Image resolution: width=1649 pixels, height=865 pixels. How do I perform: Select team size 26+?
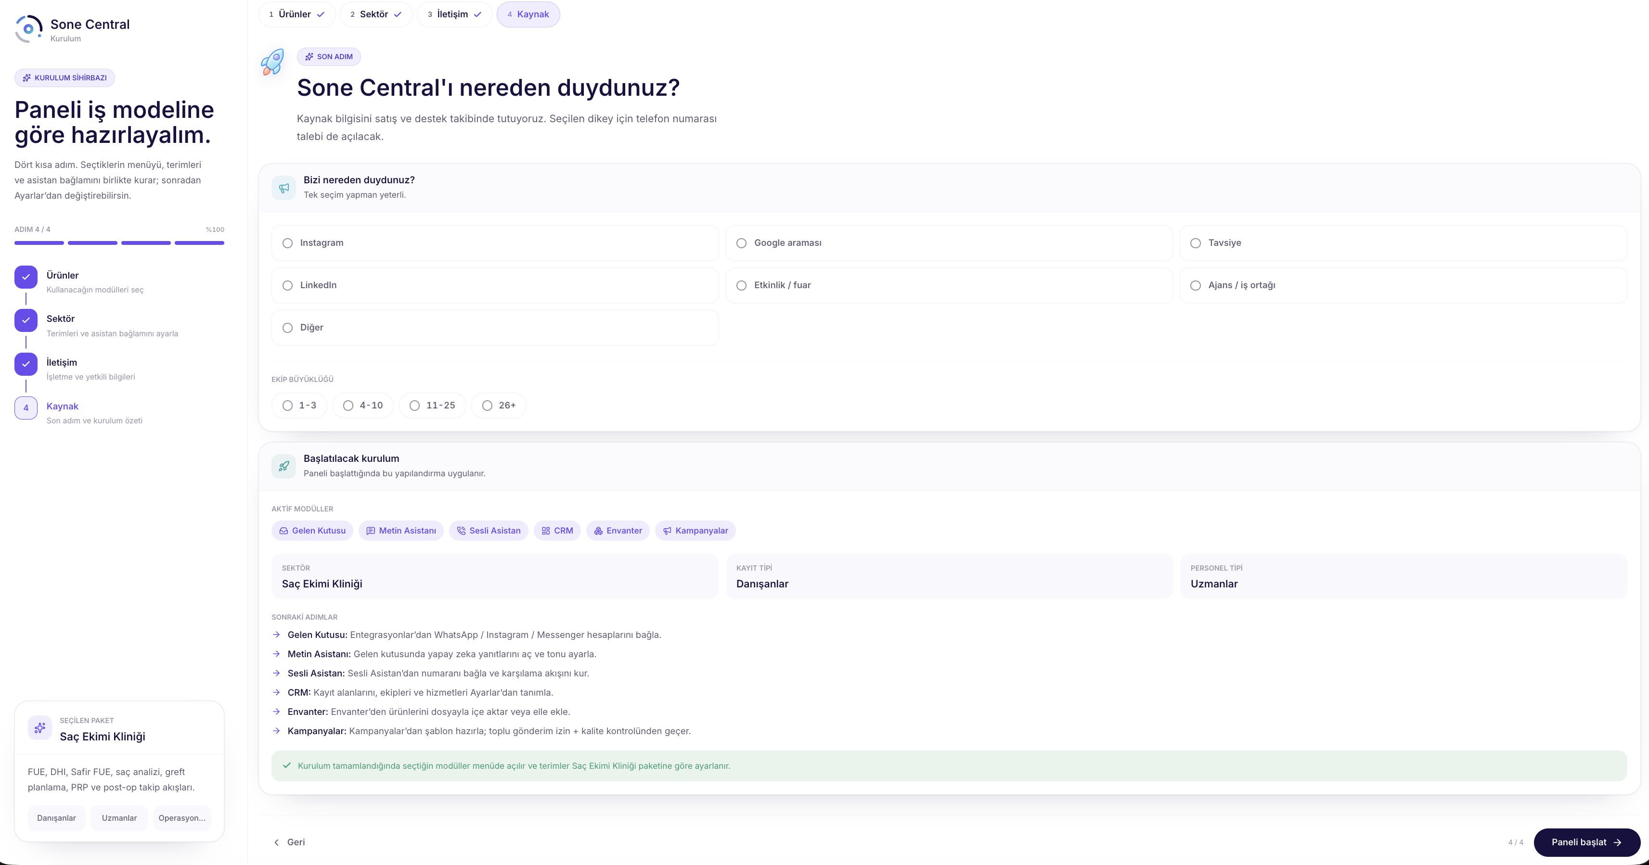click(x=499, y=406)
